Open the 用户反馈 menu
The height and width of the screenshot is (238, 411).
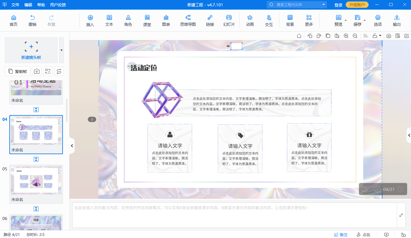(58, 5)
